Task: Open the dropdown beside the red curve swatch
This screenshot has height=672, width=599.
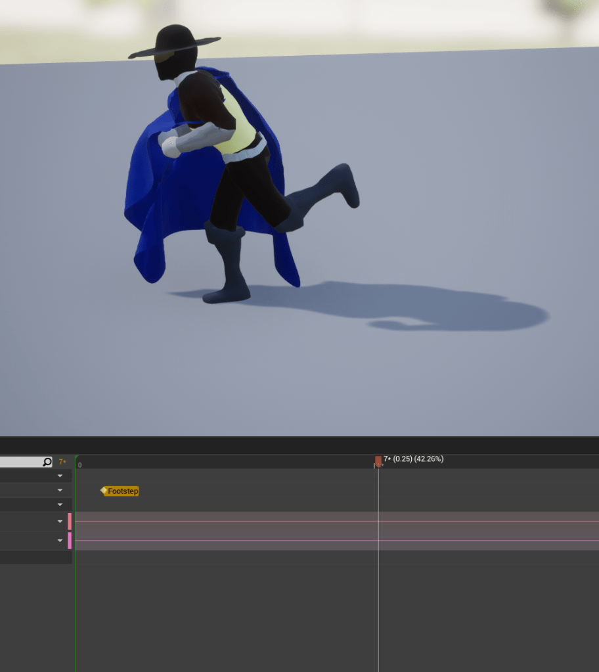Action: click(x=60, y=522)
